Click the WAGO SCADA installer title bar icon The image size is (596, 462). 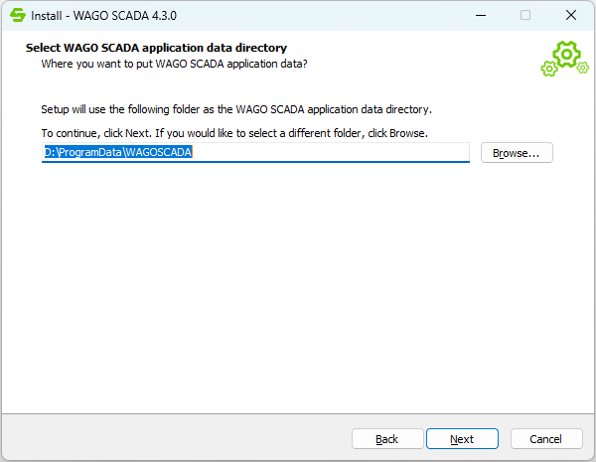(17, 15)
